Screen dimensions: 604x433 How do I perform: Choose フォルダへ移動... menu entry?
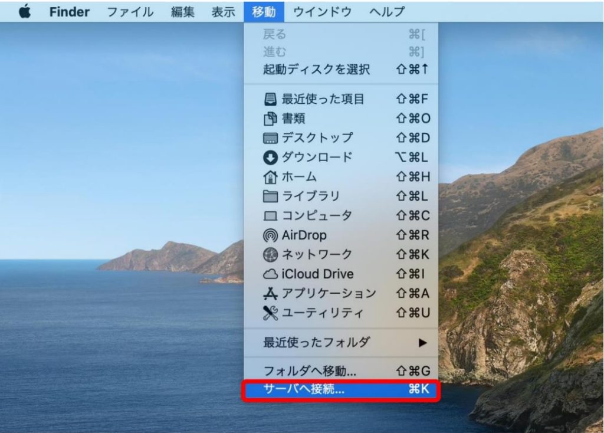pos(342,371)
